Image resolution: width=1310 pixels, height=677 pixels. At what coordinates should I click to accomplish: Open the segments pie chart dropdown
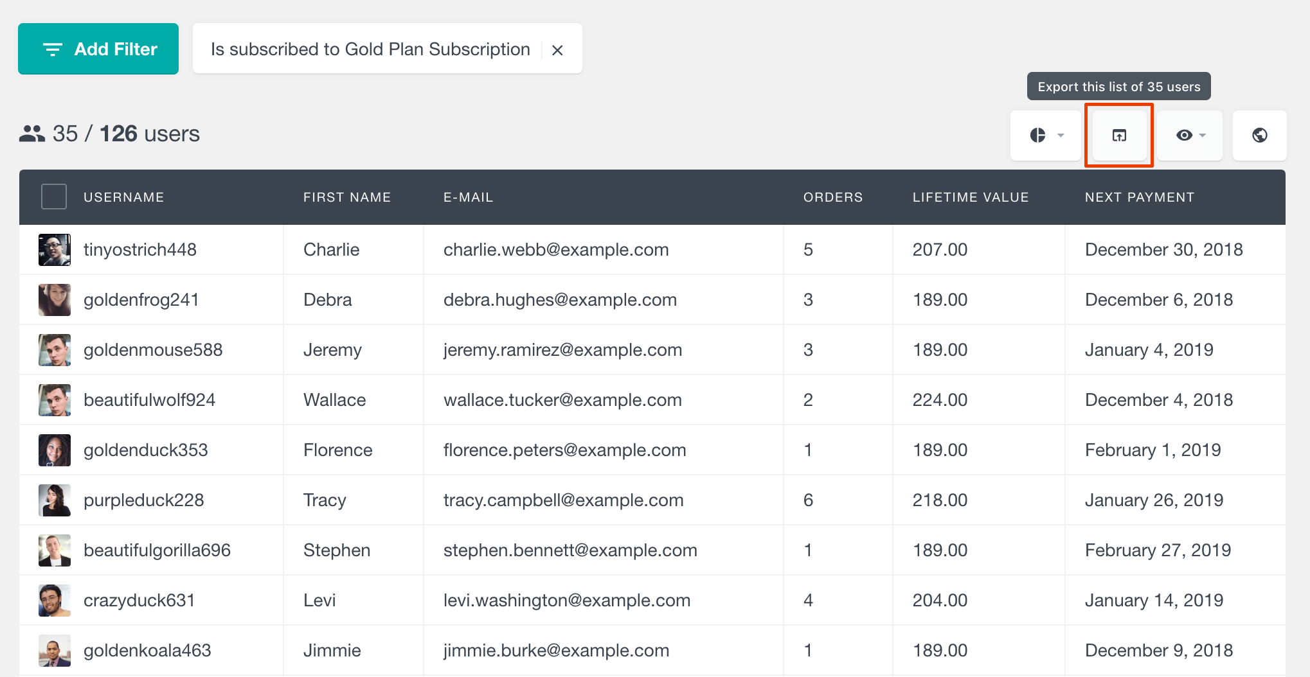[x=1046, y=135]
